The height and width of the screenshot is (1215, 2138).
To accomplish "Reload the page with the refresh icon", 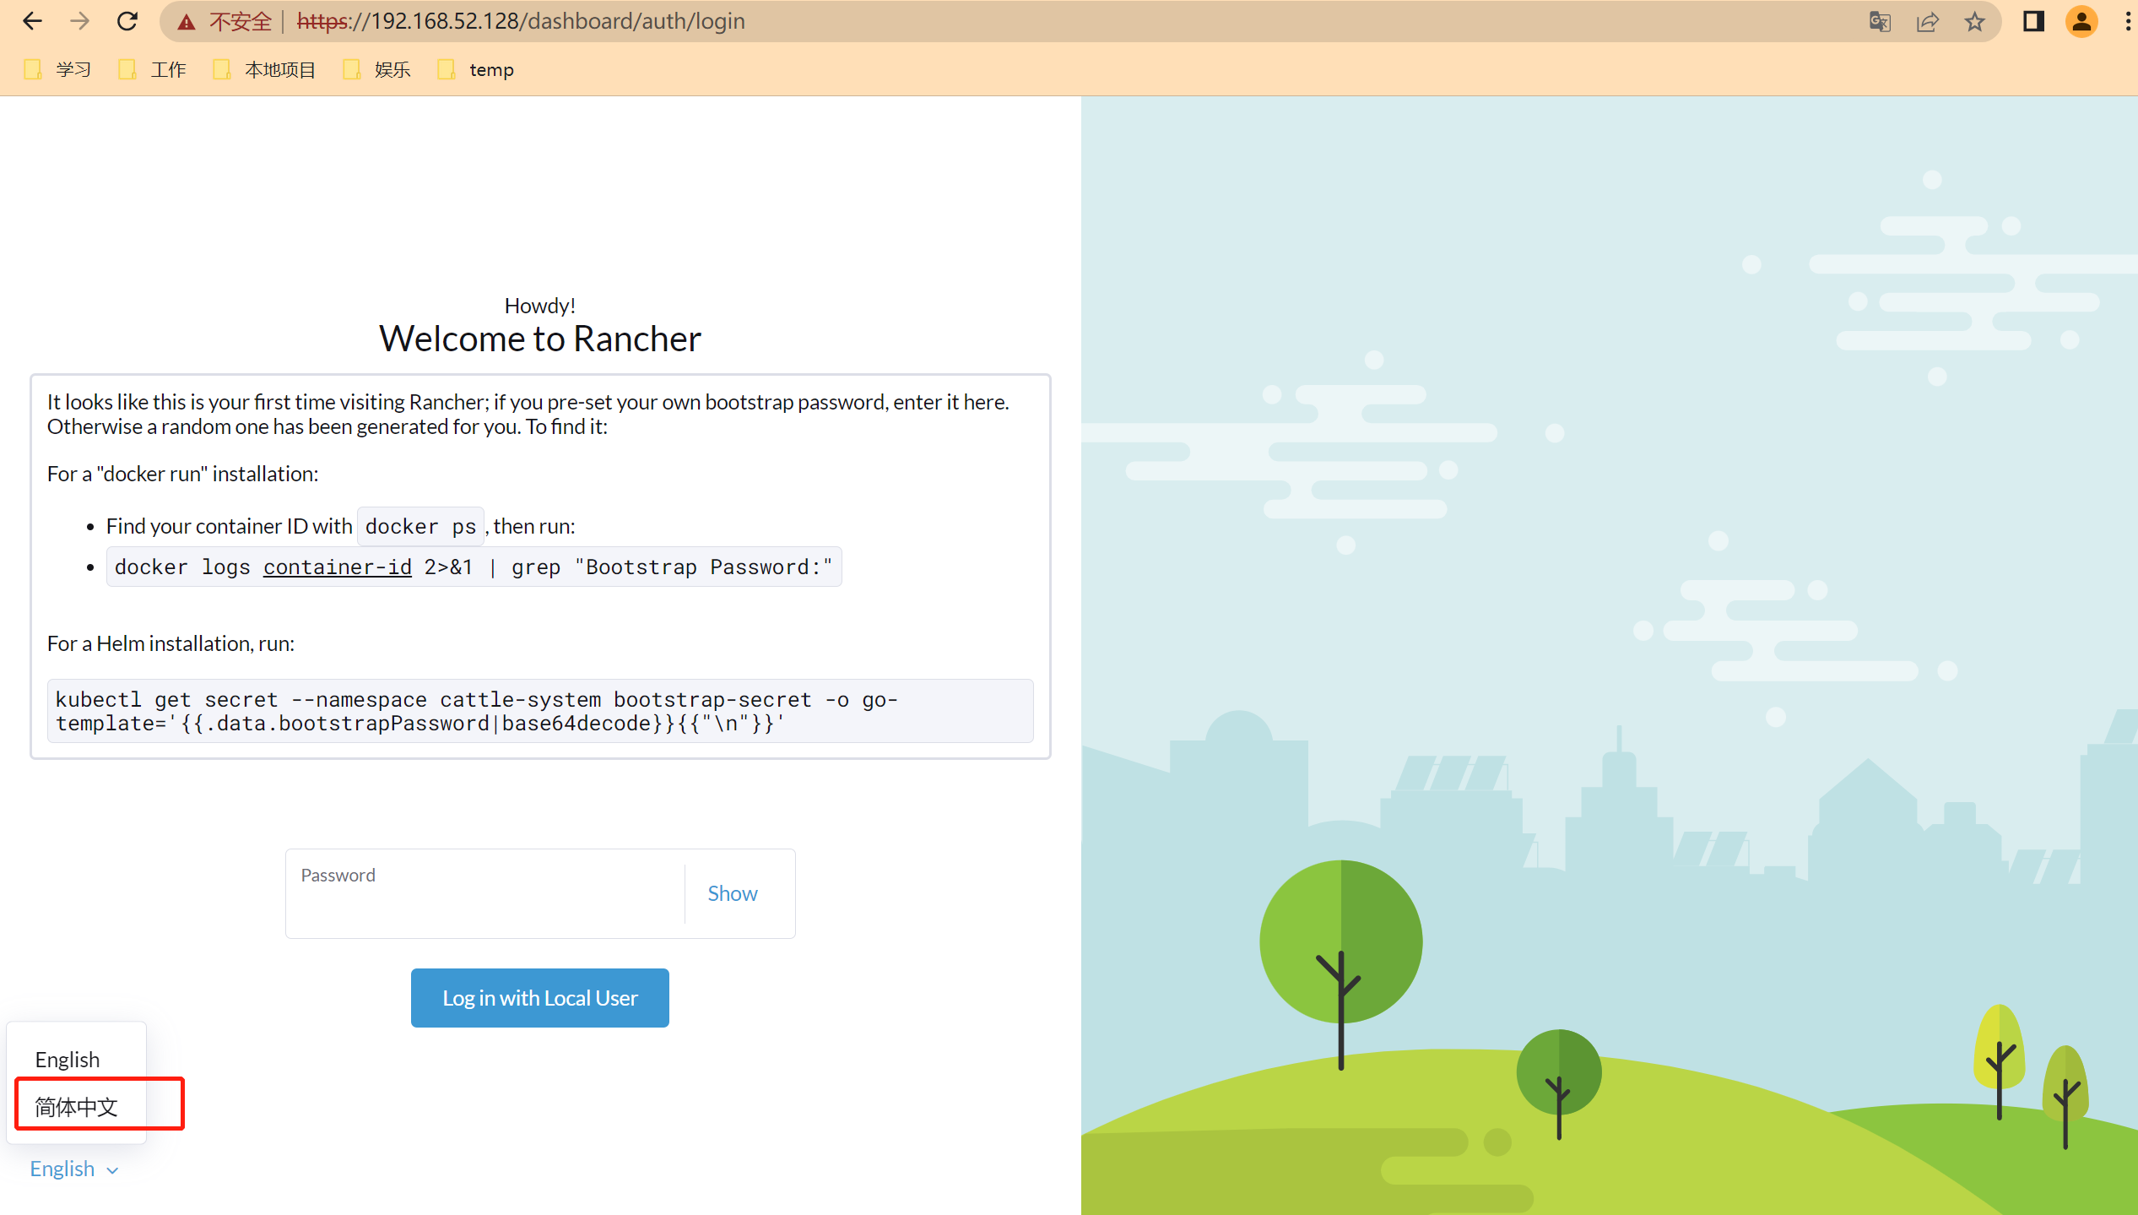I will point(127,21).
